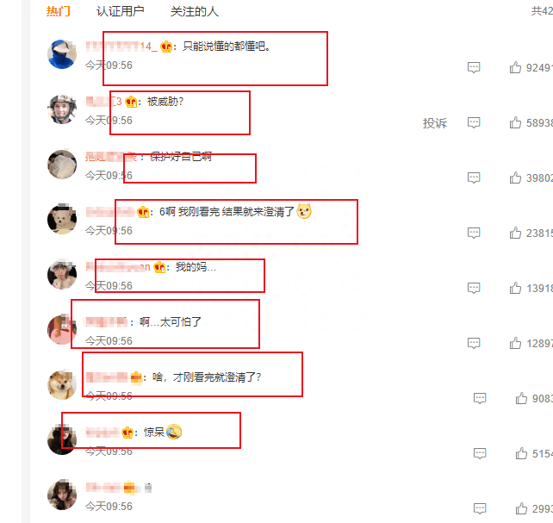Screen dimensions: 553x523
Task: Reply to the 只能说懂的都懂吧 comment
Action: (474, 67)
